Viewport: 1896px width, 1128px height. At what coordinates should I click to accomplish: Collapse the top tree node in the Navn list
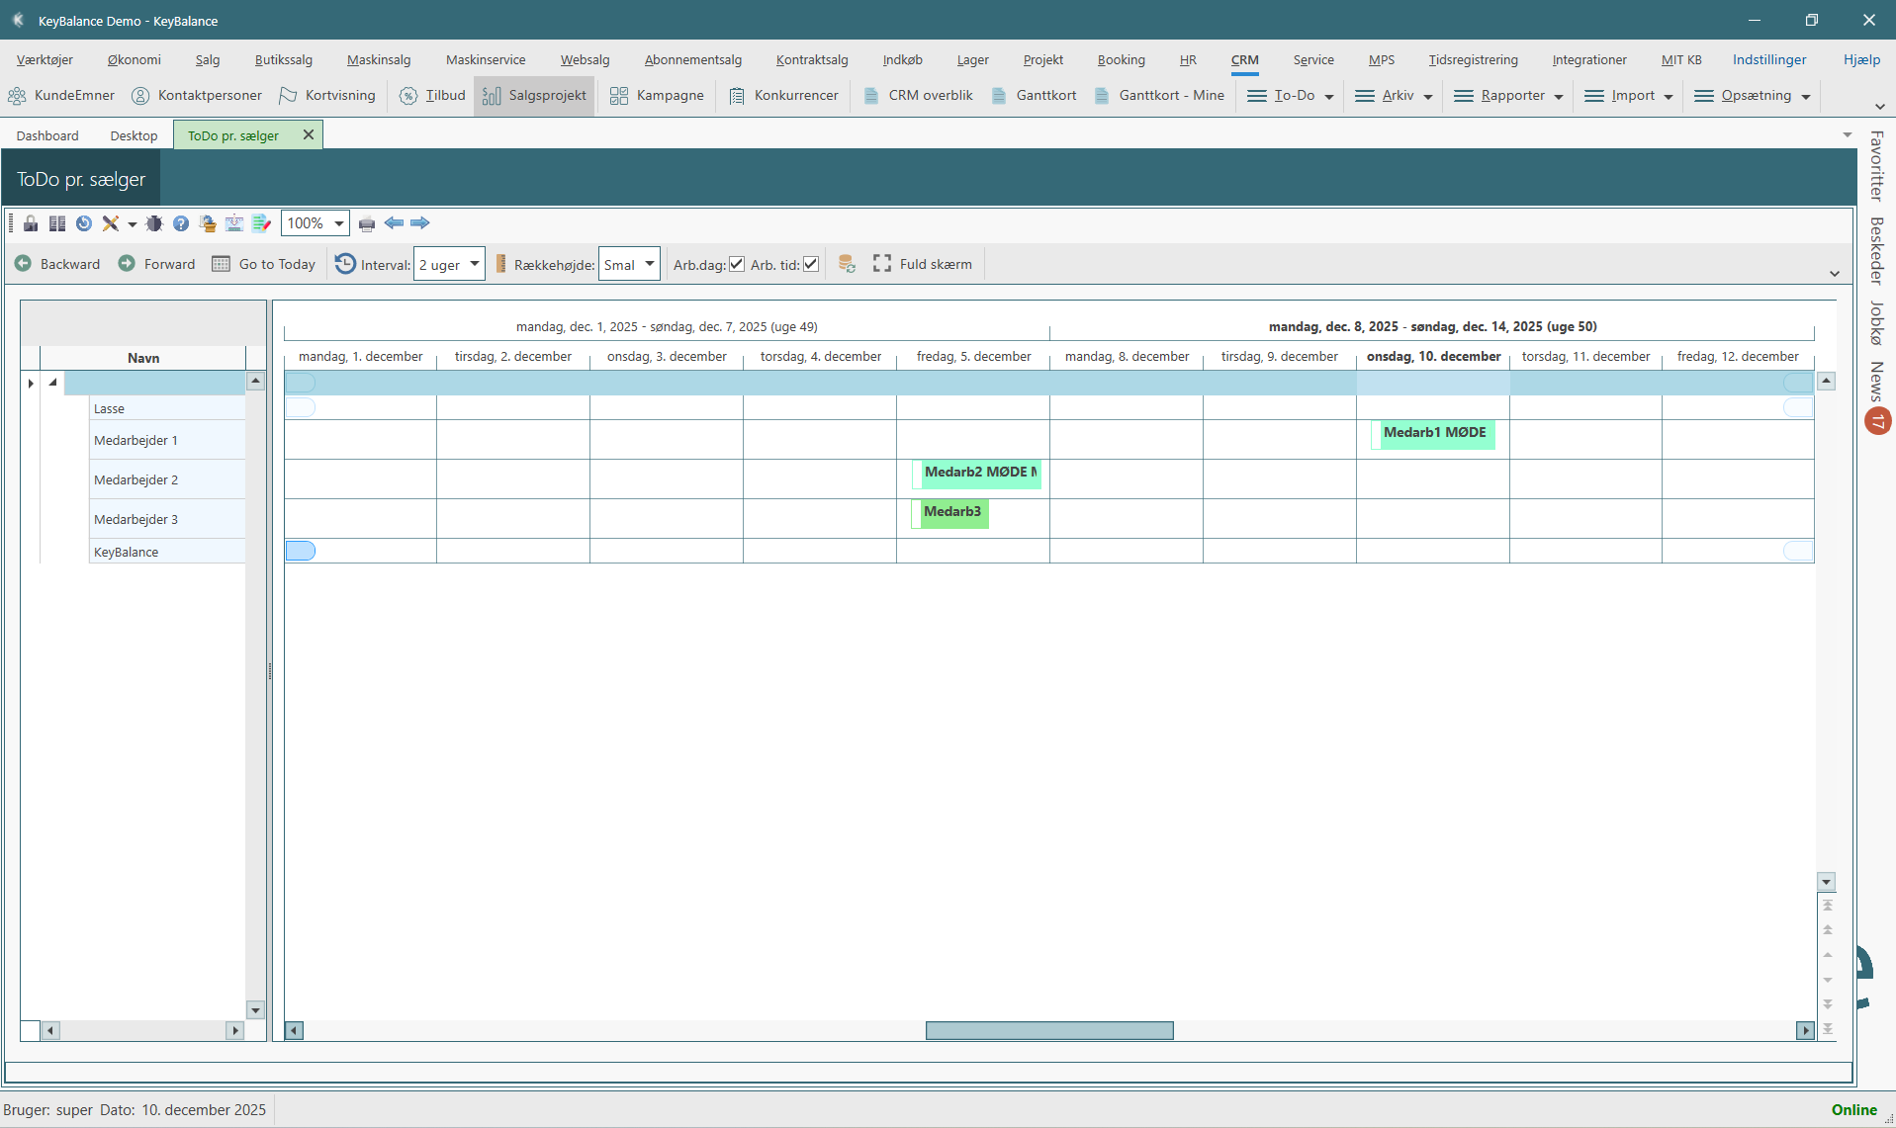(53, 383)
